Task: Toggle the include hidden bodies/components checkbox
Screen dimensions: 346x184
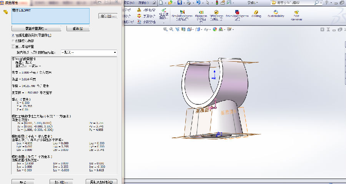Action: 13,35
